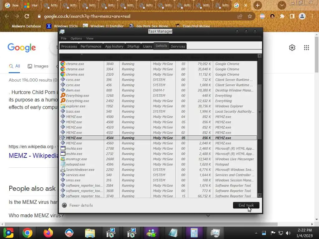
Task: Click the Google logo
Action: [x=21, y=48]
